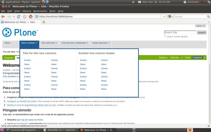Click the Search button

[201, 32]
